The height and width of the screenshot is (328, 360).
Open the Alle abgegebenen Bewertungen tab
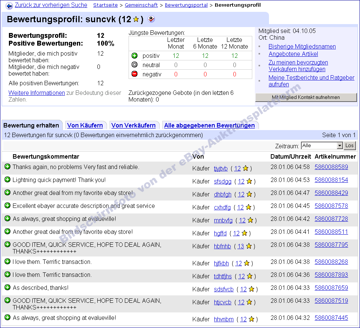point(210,125)
